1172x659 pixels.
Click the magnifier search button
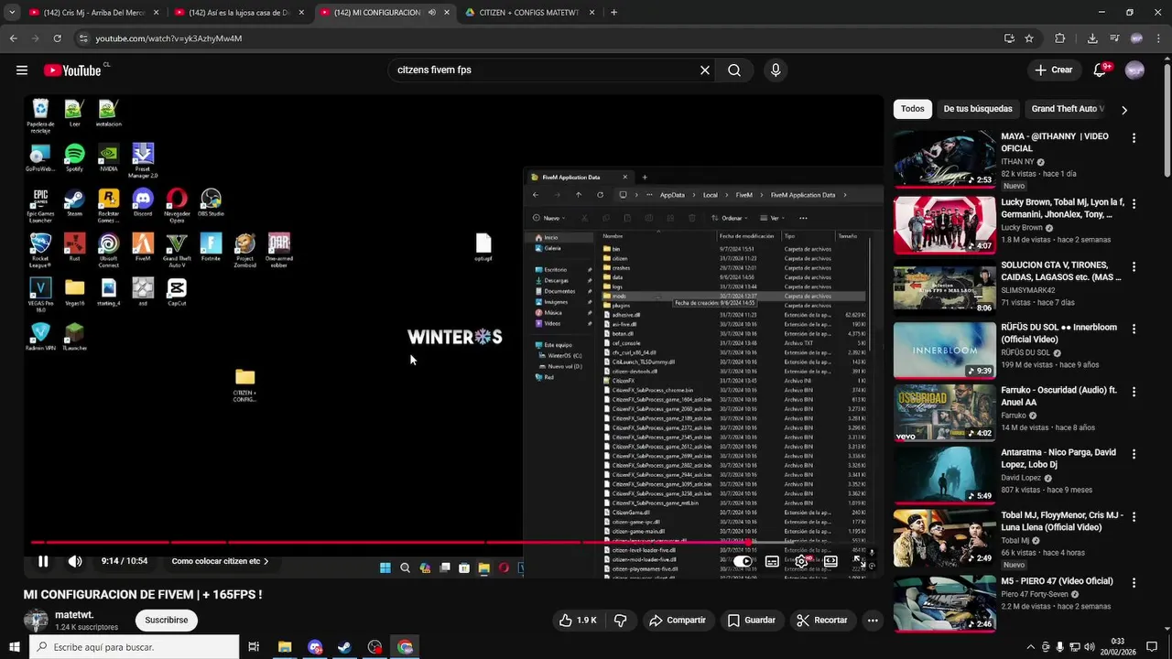pyautogui.click(x=734, y=70)
